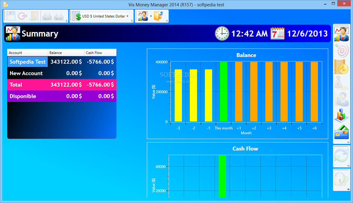Image resolution: width=353 pixels, height=203 pixels.
Task: Click the money bag icon in sidebar
Action: [341, 83]
